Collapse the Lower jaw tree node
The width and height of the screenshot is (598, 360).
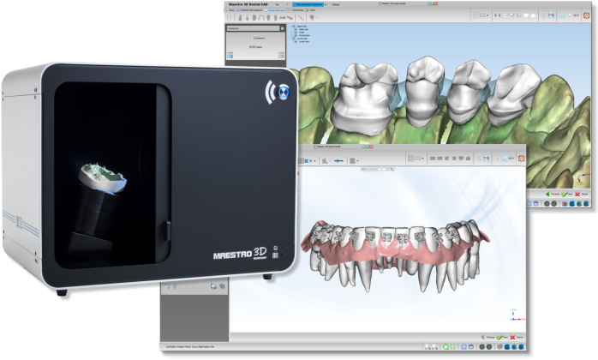click(x=290, y=39)
